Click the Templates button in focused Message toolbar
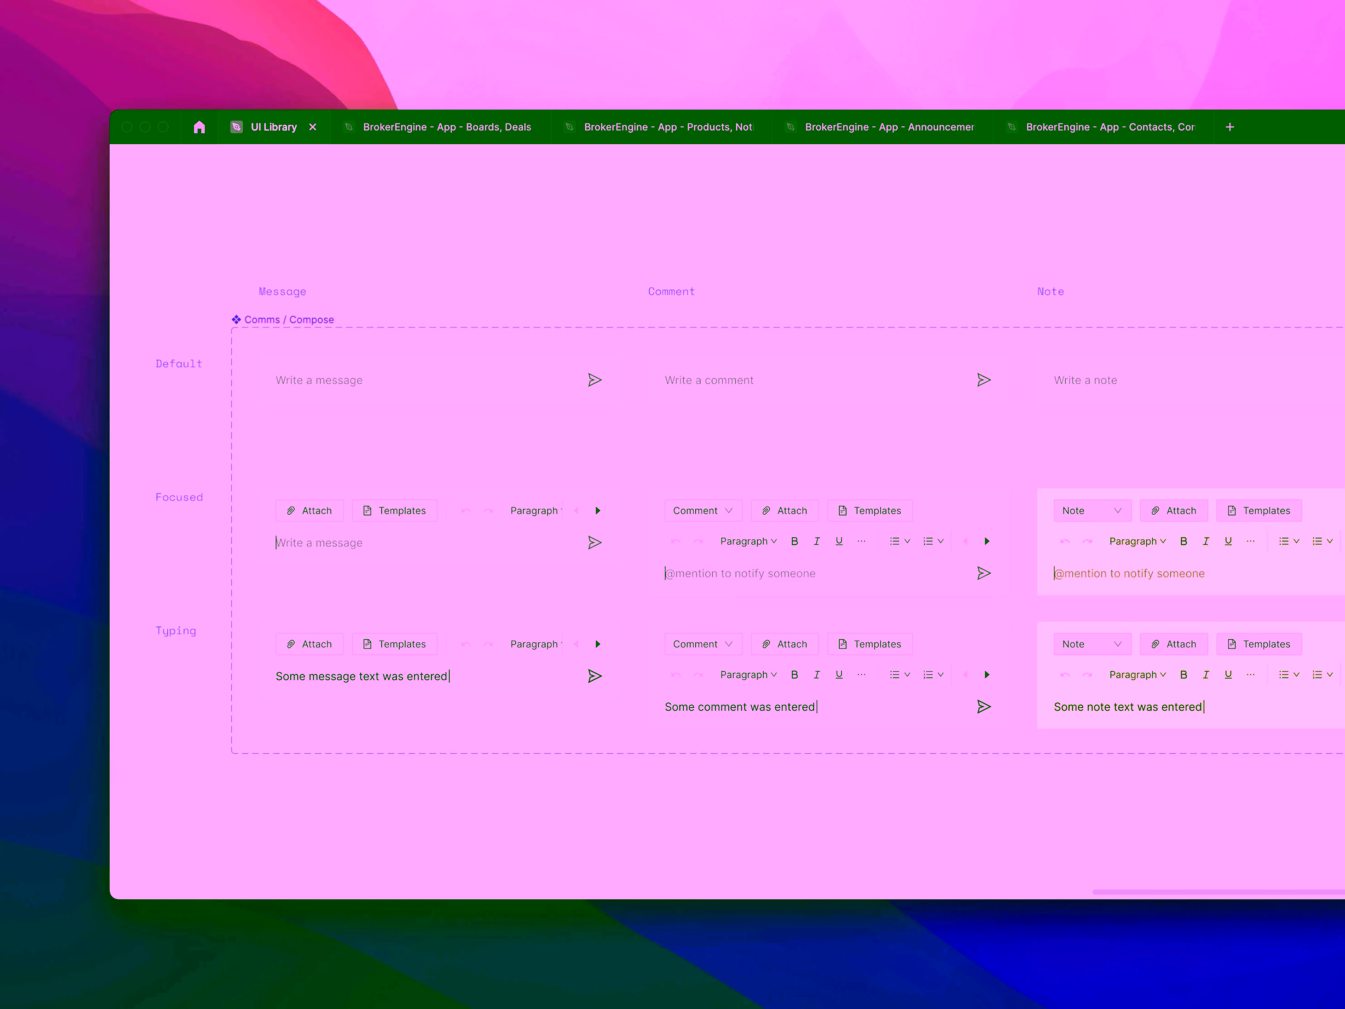Screen dimensions: 1345x1009 click(395, 510)
